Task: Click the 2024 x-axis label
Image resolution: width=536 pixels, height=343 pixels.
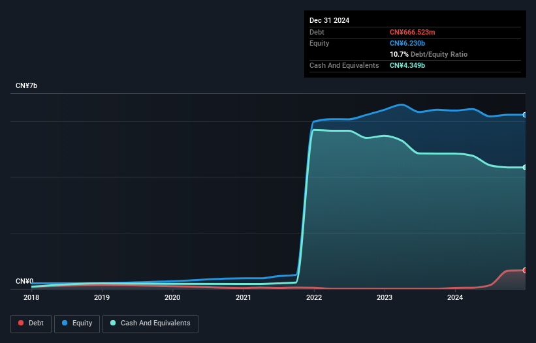Action: tap(455, 297)
